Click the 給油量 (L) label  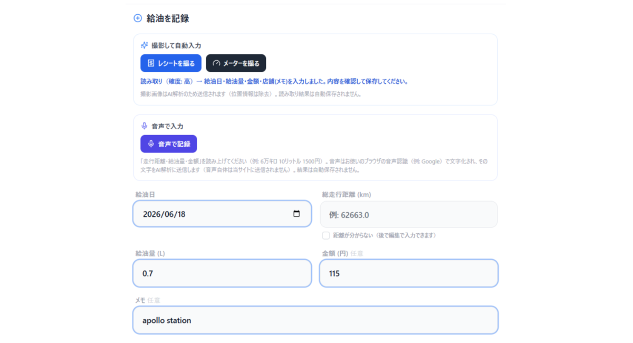coord(150,253)
